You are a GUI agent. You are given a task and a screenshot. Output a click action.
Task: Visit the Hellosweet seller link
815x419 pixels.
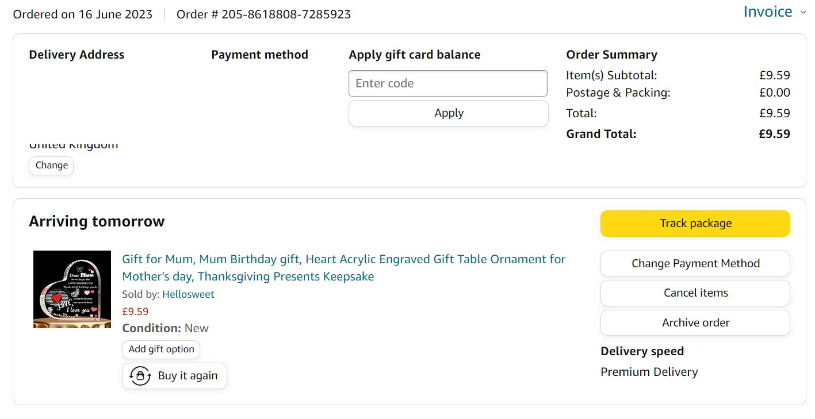click(188, 294)
